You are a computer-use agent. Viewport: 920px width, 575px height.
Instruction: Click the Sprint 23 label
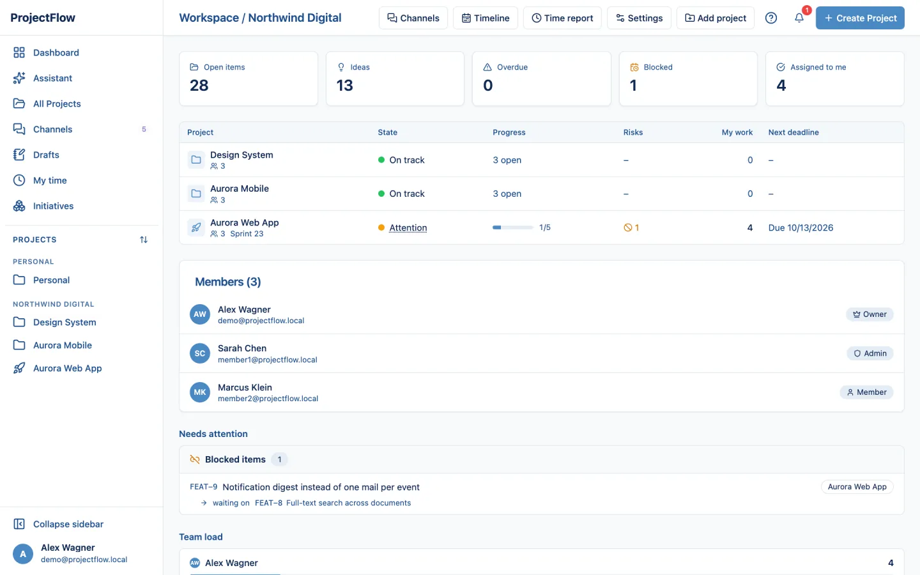coord(247,234)
